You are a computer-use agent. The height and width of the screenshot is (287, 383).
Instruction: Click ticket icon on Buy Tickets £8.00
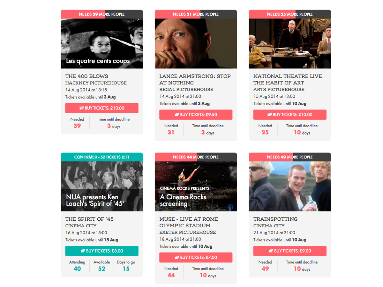pyautogui.click(x=83, y=251)
